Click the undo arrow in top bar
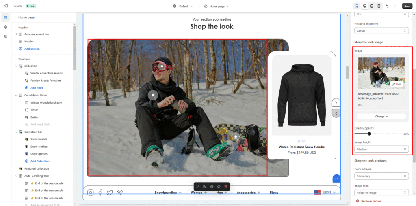Image resolution: width=416 pixels, height=206 pixels. (387, 6)
